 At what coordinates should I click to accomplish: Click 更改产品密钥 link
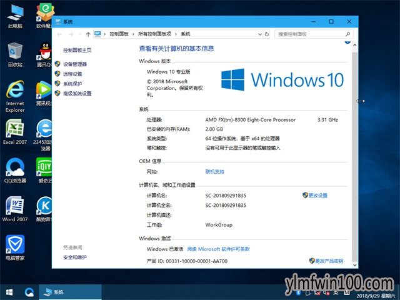pyautogui.click(x=329, y=261)
